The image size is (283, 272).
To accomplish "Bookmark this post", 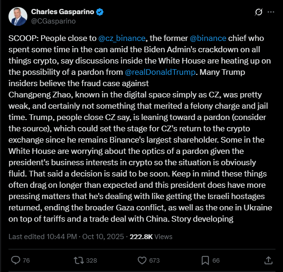I will coord(205,260).
